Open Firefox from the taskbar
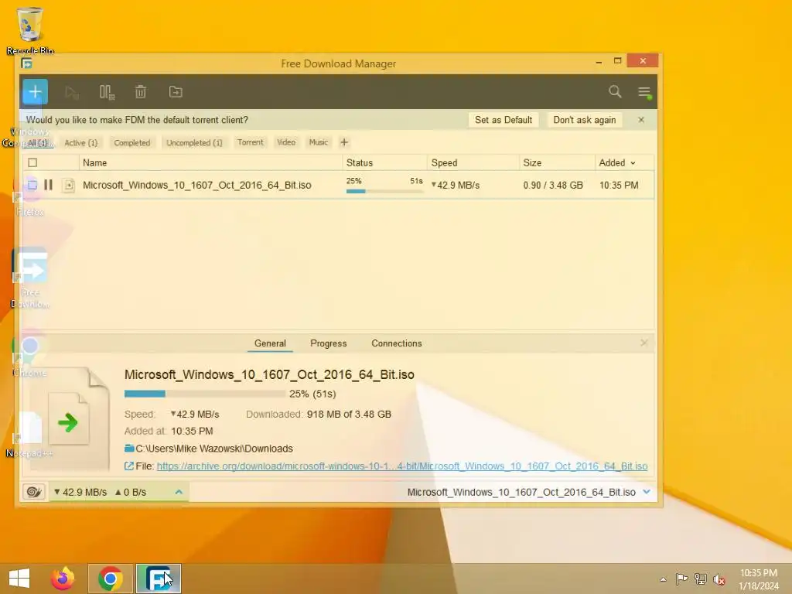Screen dimensions: 792x594 click(63, 579)
